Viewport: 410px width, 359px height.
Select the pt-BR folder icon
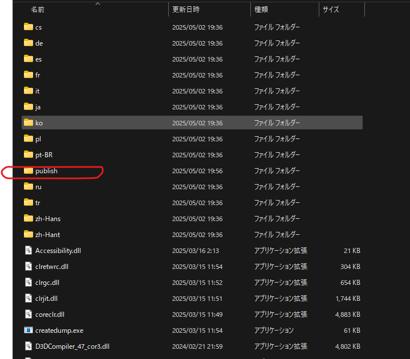(x=29, y=154)
